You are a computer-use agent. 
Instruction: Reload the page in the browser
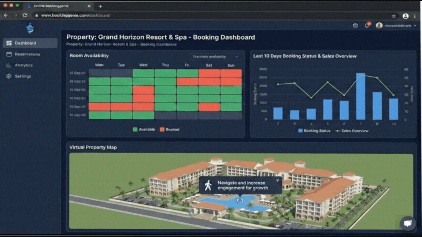[25, 15]
